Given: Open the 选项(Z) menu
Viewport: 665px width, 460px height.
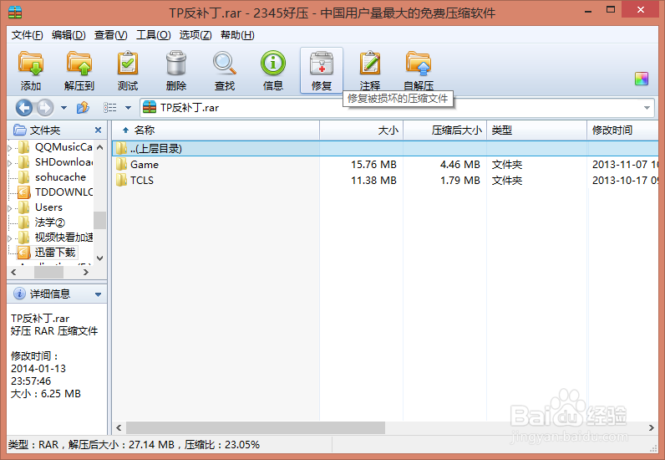Looking at the screenshot, I should pyautogui.click(x=195, y=35).
